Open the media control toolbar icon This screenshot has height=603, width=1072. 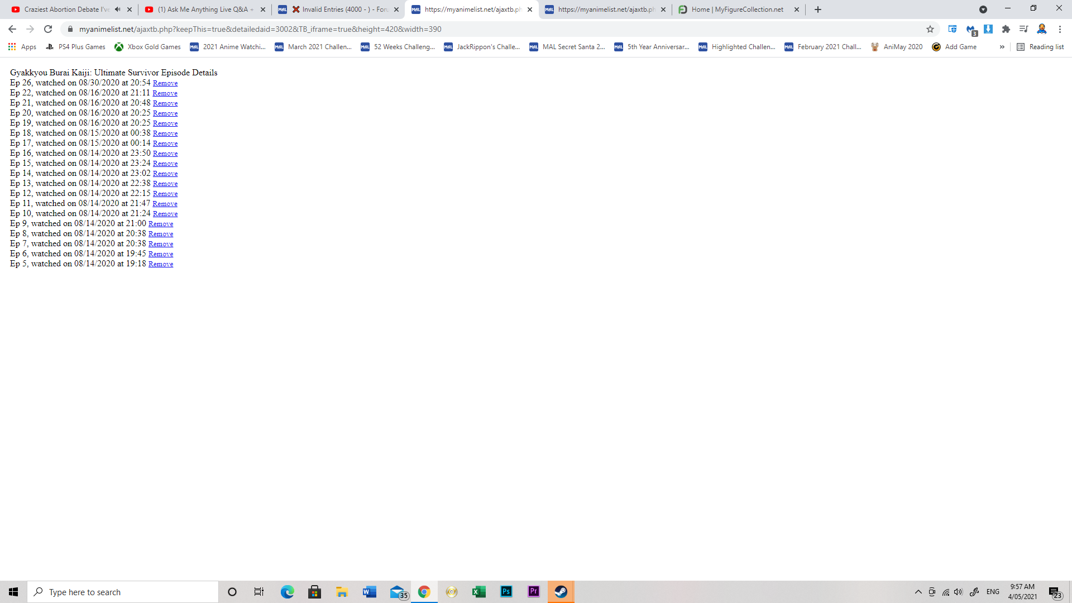1023,29
